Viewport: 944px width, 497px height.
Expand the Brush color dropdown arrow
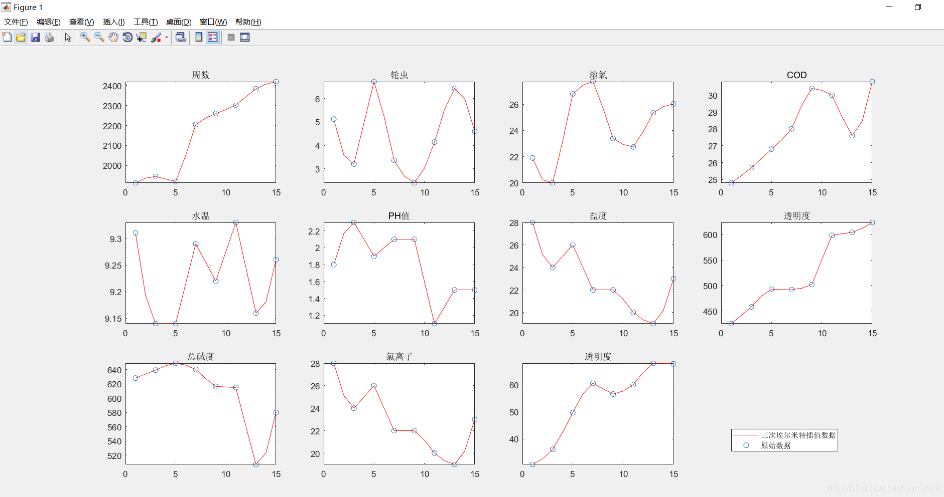(x=167, y=37)
